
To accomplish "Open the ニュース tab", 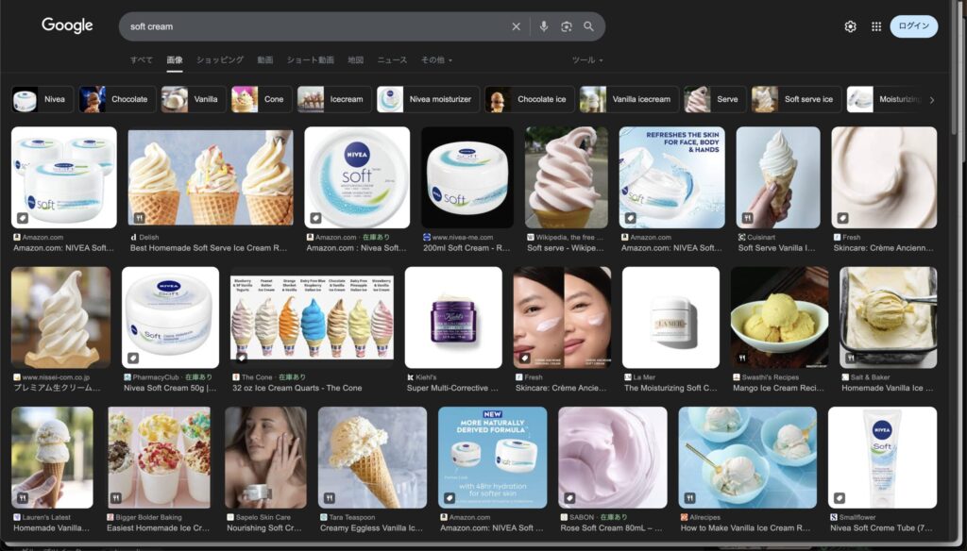I will [x=392, y=59].
